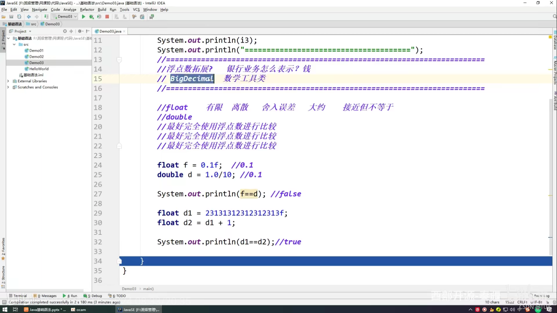Click the SDK/AVD manager icon in toolbar
557x313 pixels.
(152, 17)
